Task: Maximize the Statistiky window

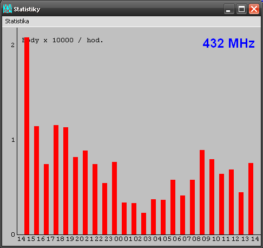Action: (241, 9)
